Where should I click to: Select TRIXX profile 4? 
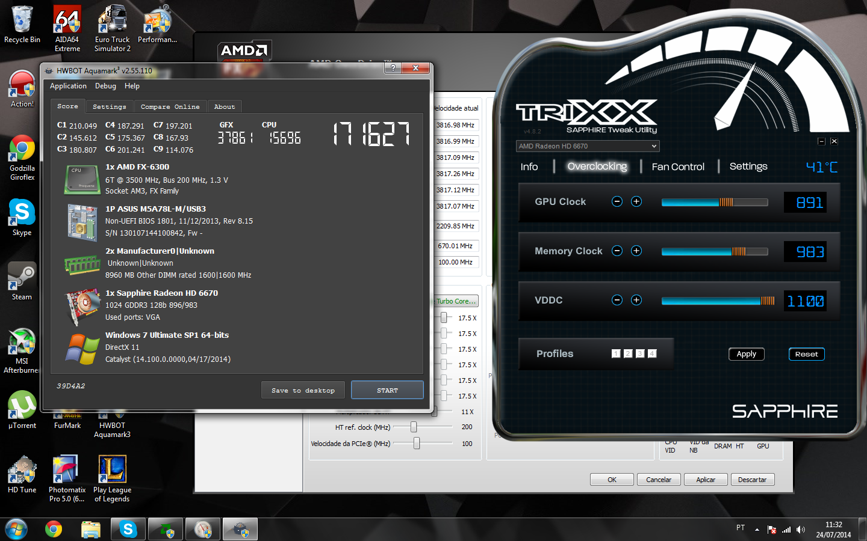(x=652, y=353)
